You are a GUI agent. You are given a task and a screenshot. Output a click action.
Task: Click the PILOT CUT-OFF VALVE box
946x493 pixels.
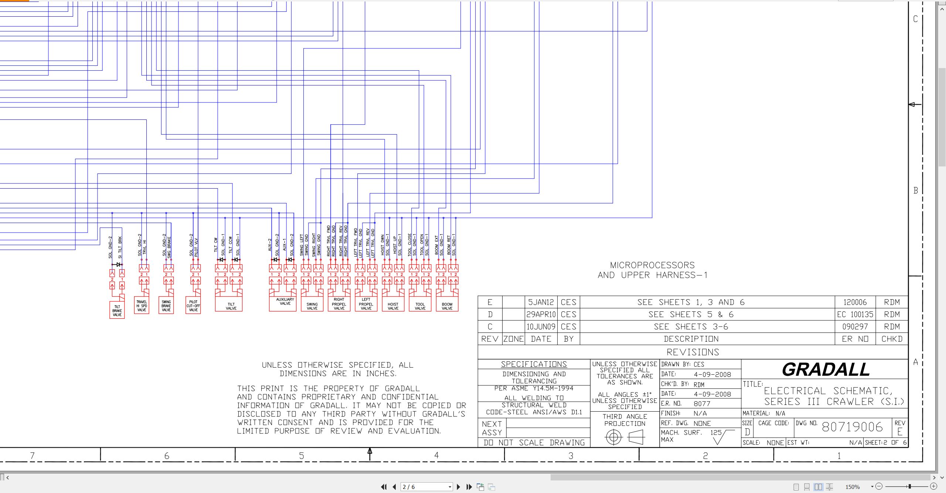(x=193, y=305)
